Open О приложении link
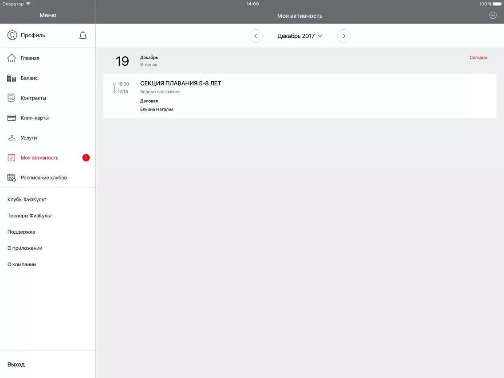Image resolution: width=504 pixels, height=378 pixels. 25,248
